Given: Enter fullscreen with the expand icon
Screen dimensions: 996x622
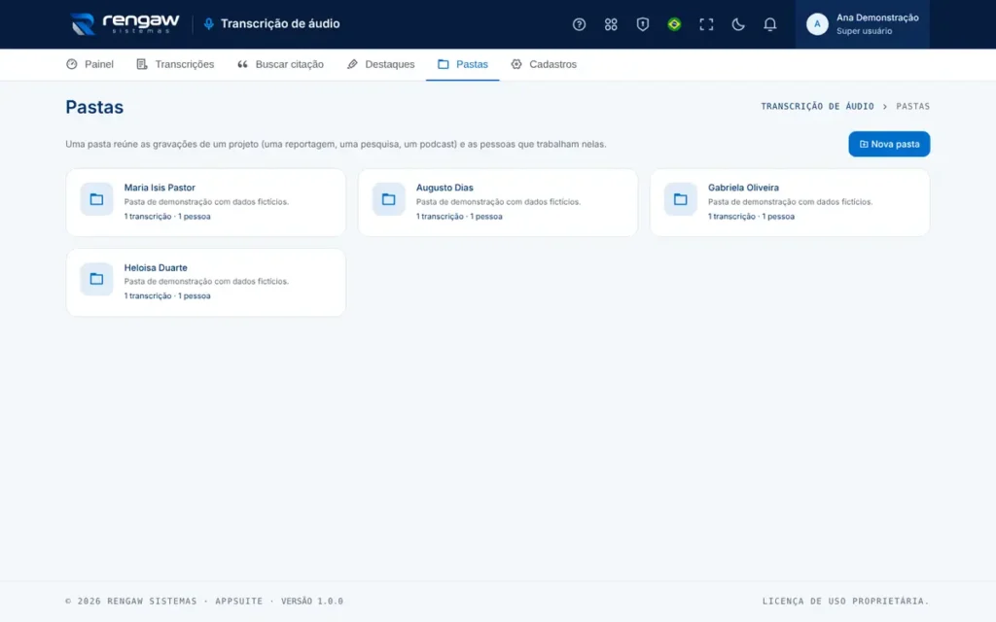Looking at the screenshot, I should point(706,24).
